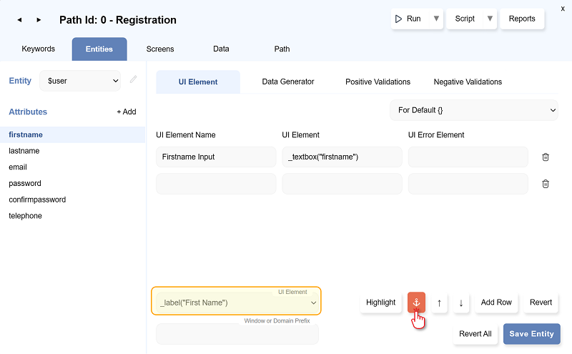
Task: Switch to the Keywords tab
Action: tap(38, 49)
